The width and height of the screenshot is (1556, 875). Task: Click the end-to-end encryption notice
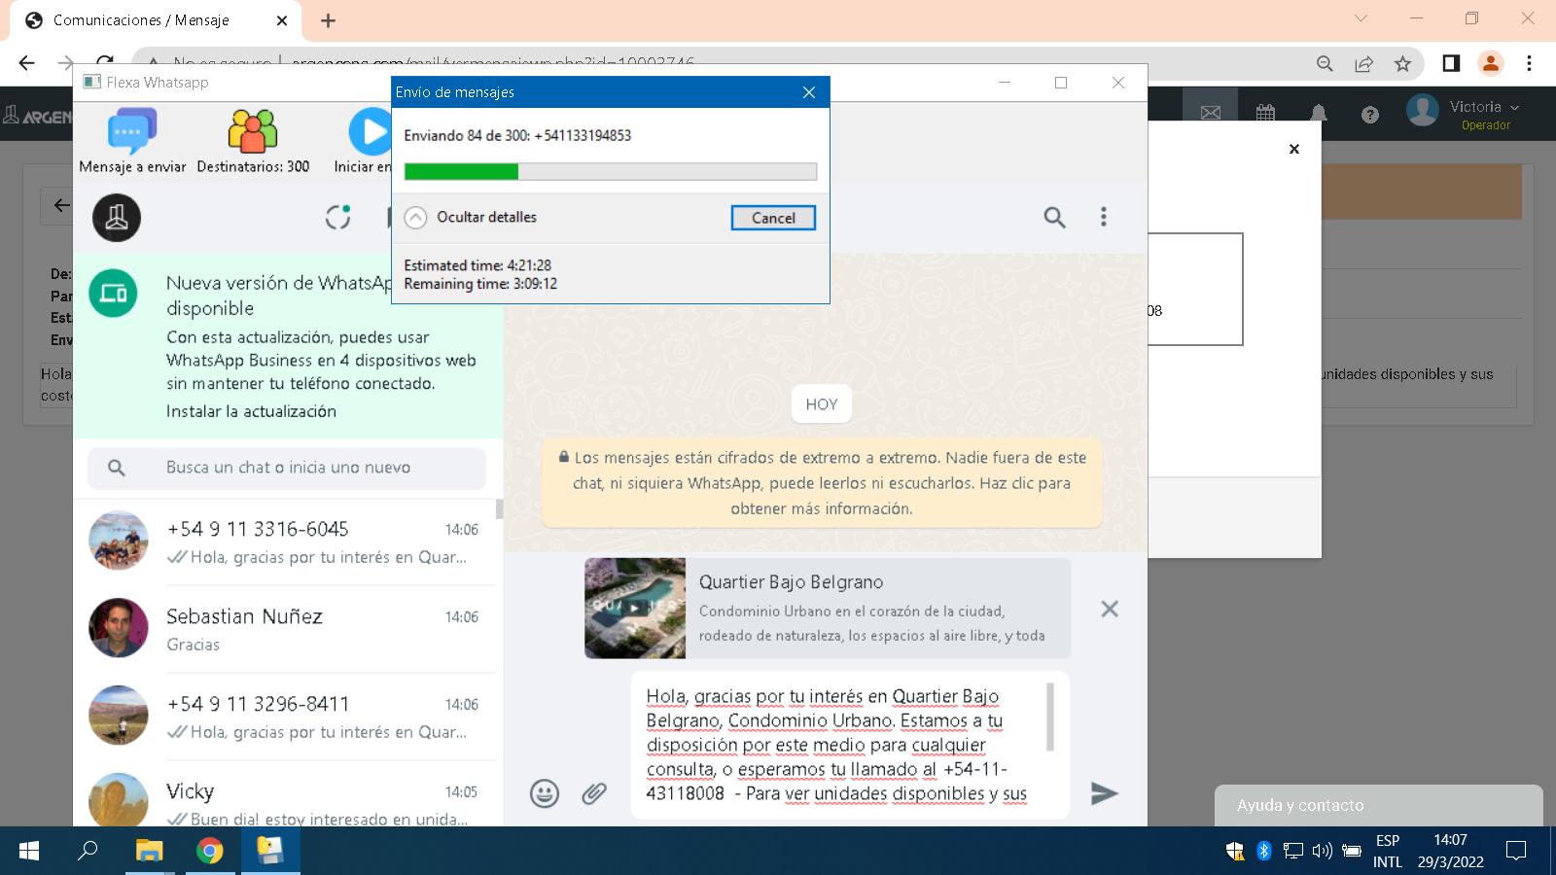822,483
